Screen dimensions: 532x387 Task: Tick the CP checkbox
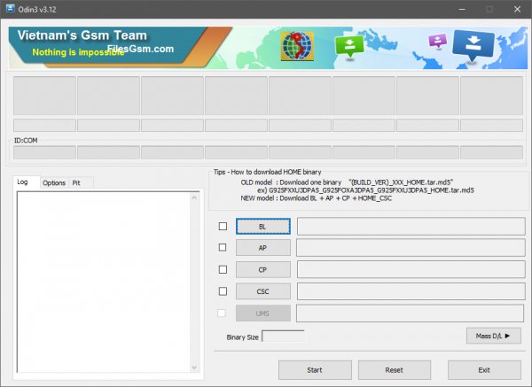point(223,269)
